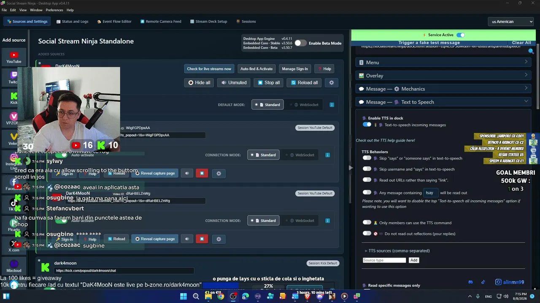Expand the Menu section

(x=443, y=62)
